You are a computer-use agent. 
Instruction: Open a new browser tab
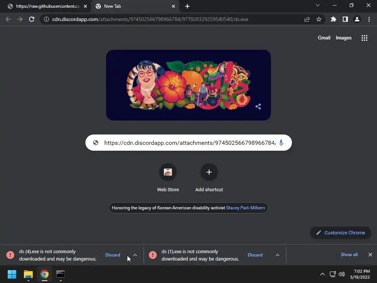[187, 7]
